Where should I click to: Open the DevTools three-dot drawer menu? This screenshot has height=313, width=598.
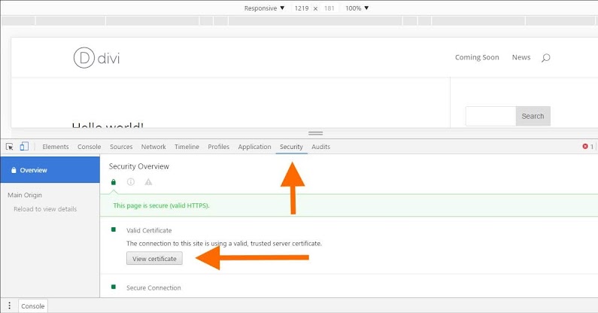[10, 305]
